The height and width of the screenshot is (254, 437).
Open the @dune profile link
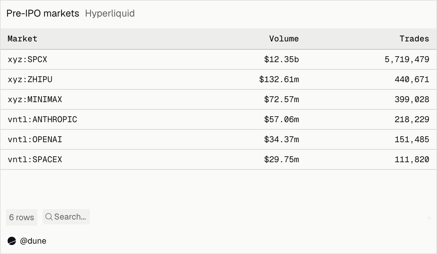click(x=33, y=241)
